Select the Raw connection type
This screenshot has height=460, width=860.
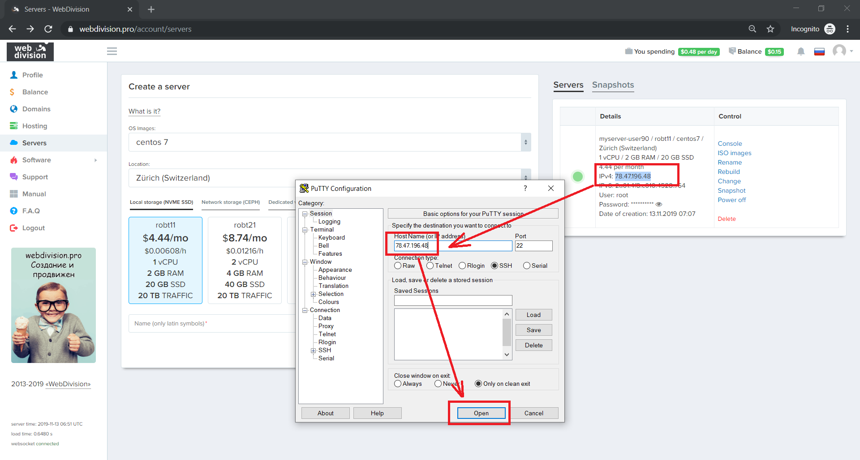pyautogui.click(x=398, y=266)
